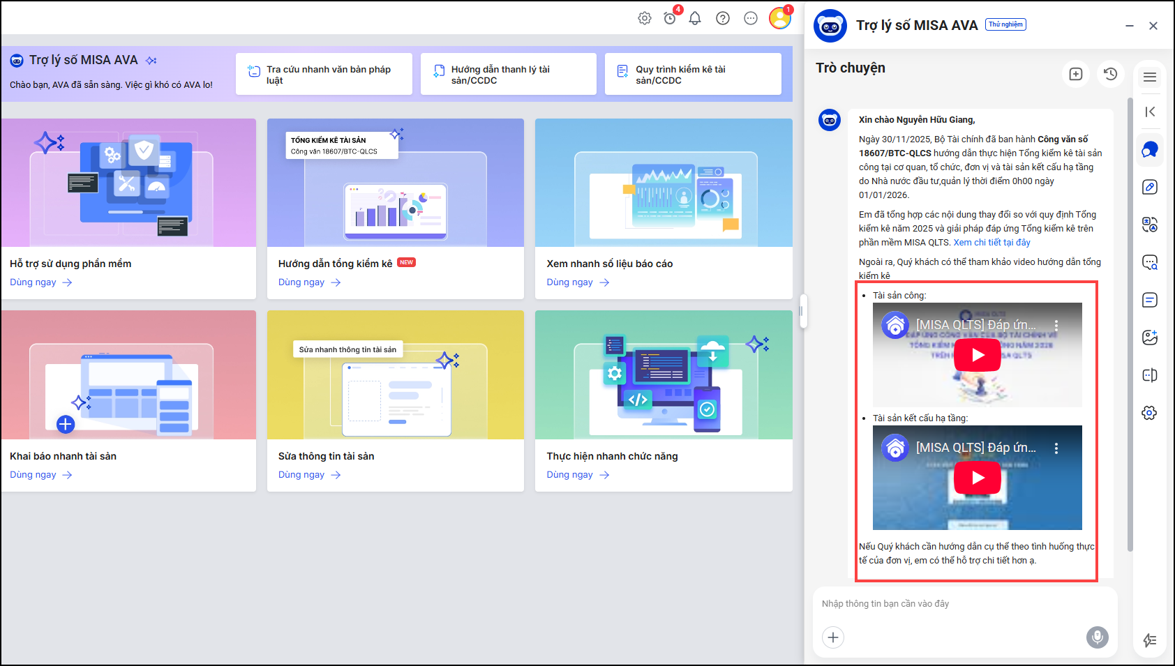The image size is (1175, 666).
Task: Play the Tài sản kết cấu hạ tầng video
Action: click(x=978, y=478)
